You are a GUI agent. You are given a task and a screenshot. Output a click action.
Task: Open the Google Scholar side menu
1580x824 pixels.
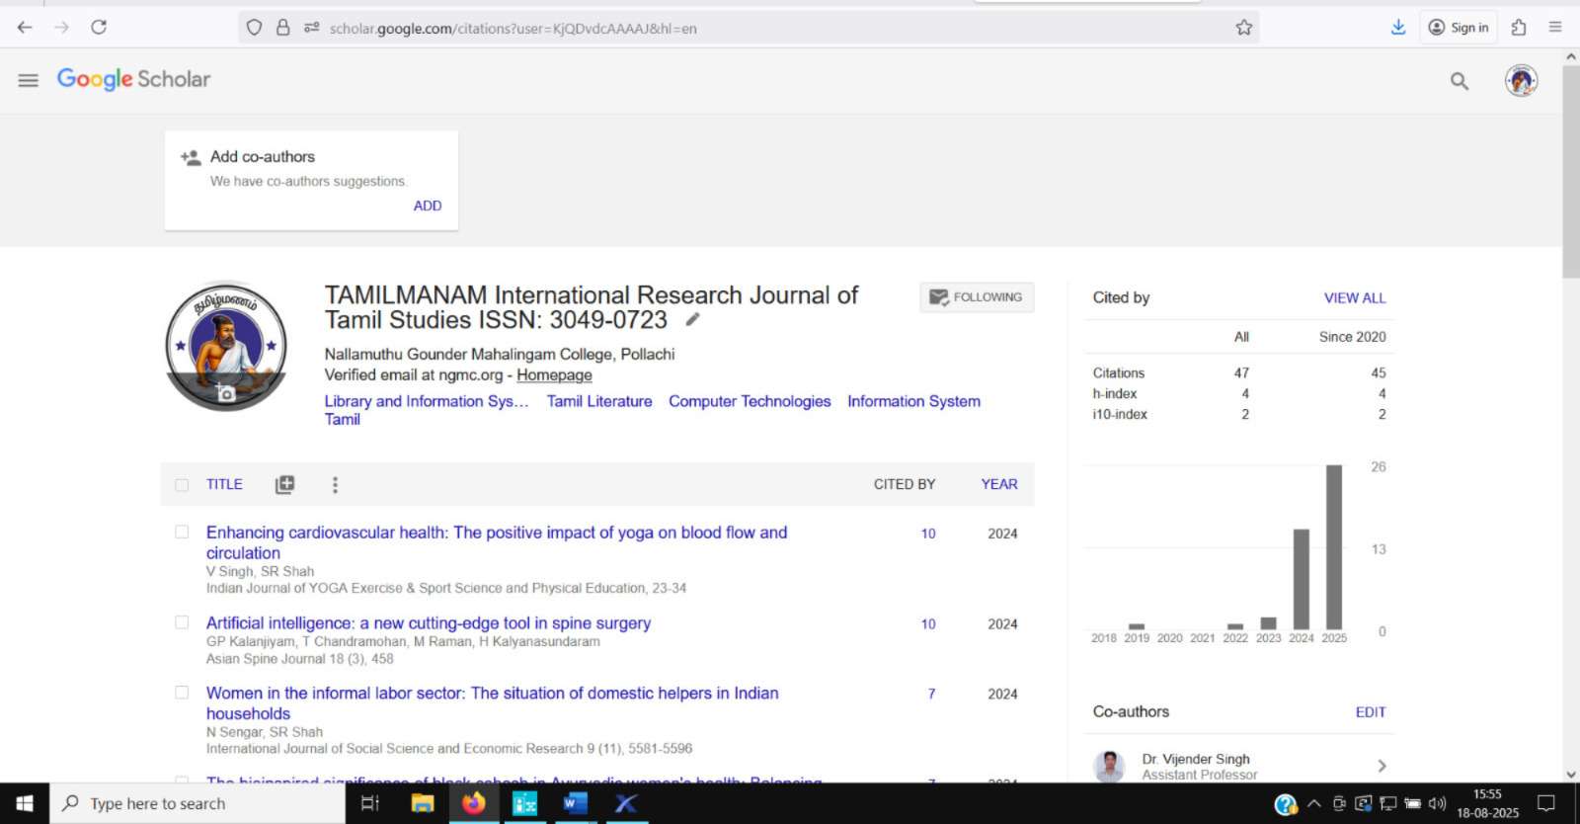click(28, 80)
